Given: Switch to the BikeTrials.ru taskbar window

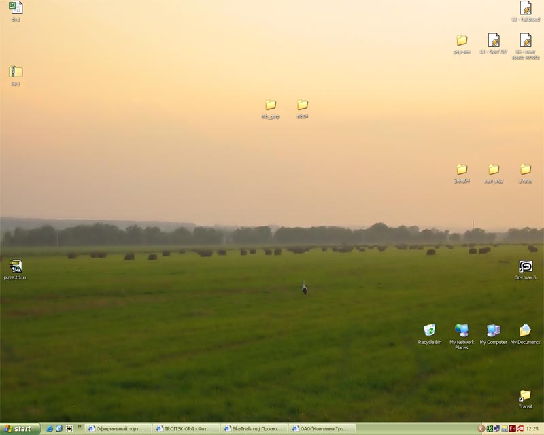Looking at the screenshot, I should coord(256,429).
